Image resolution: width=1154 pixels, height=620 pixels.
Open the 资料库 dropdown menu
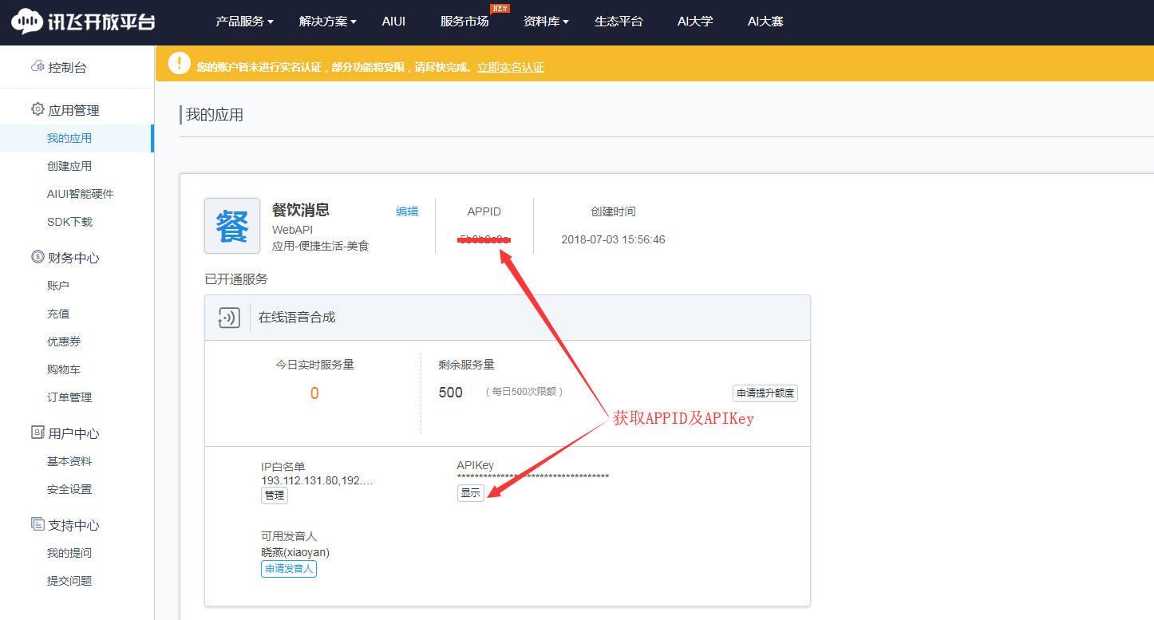coord(546,22)
